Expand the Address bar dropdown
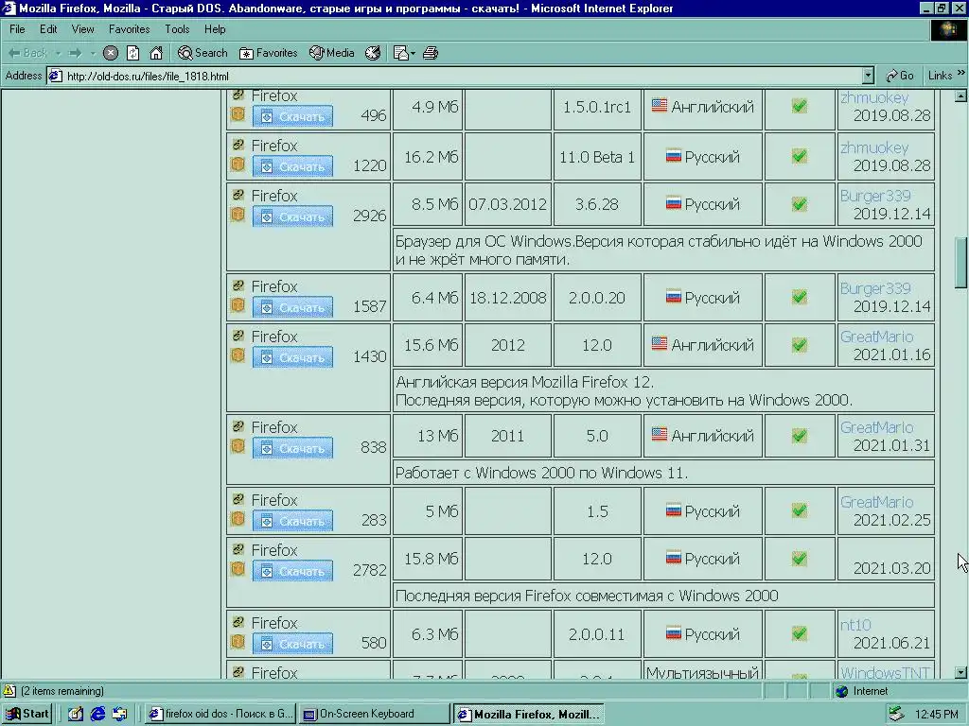Viewport: 969px width, 726px height. pos(869,76)
